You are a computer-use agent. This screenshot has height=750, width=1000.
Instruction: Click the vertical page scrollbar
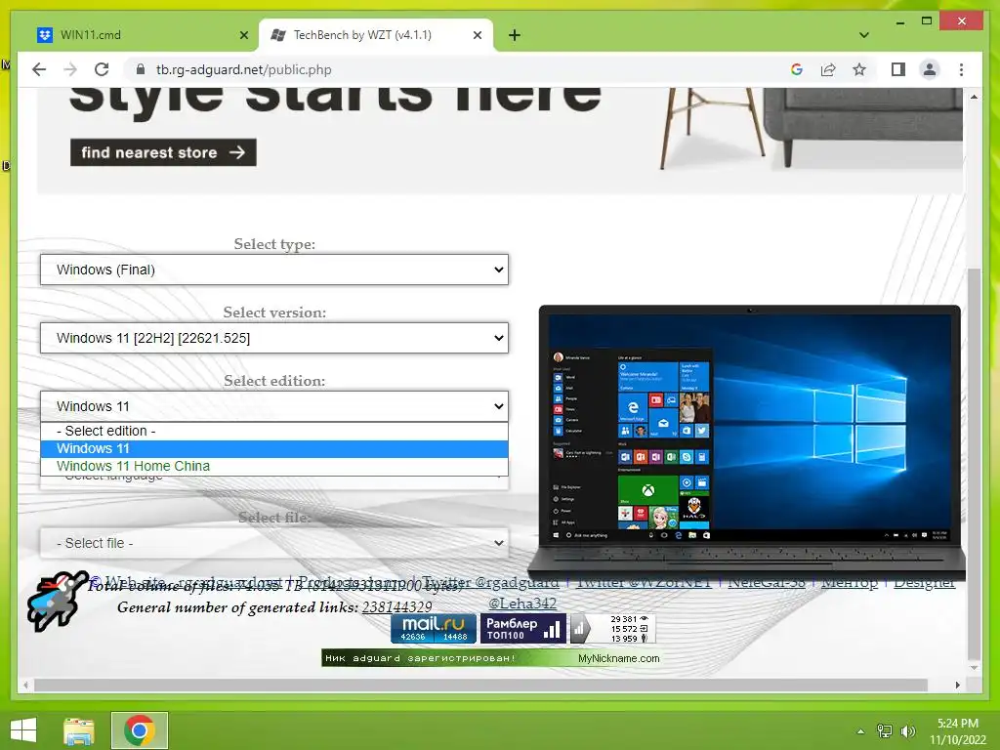tap(974, 464)
